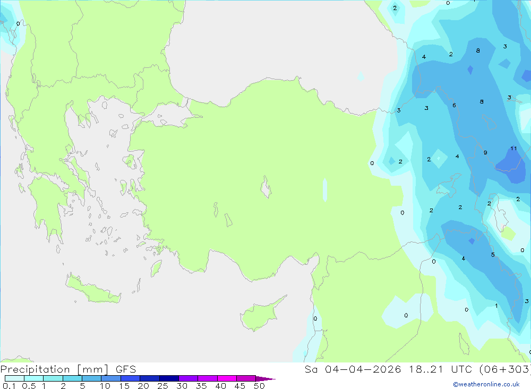531x389 pixels.
Task: Click the legend label "50"
Action: pyautogui.click(x=259, y=386)
